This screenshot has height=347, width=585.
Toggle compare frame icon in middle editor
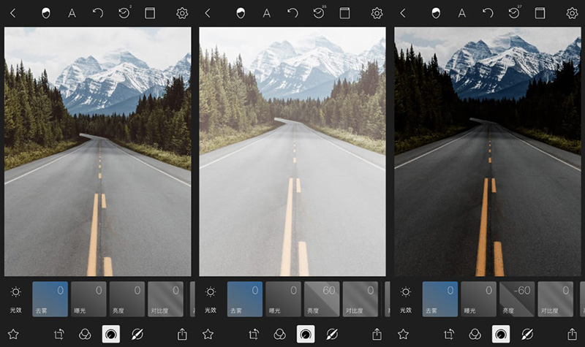click(x=344, y=13)
